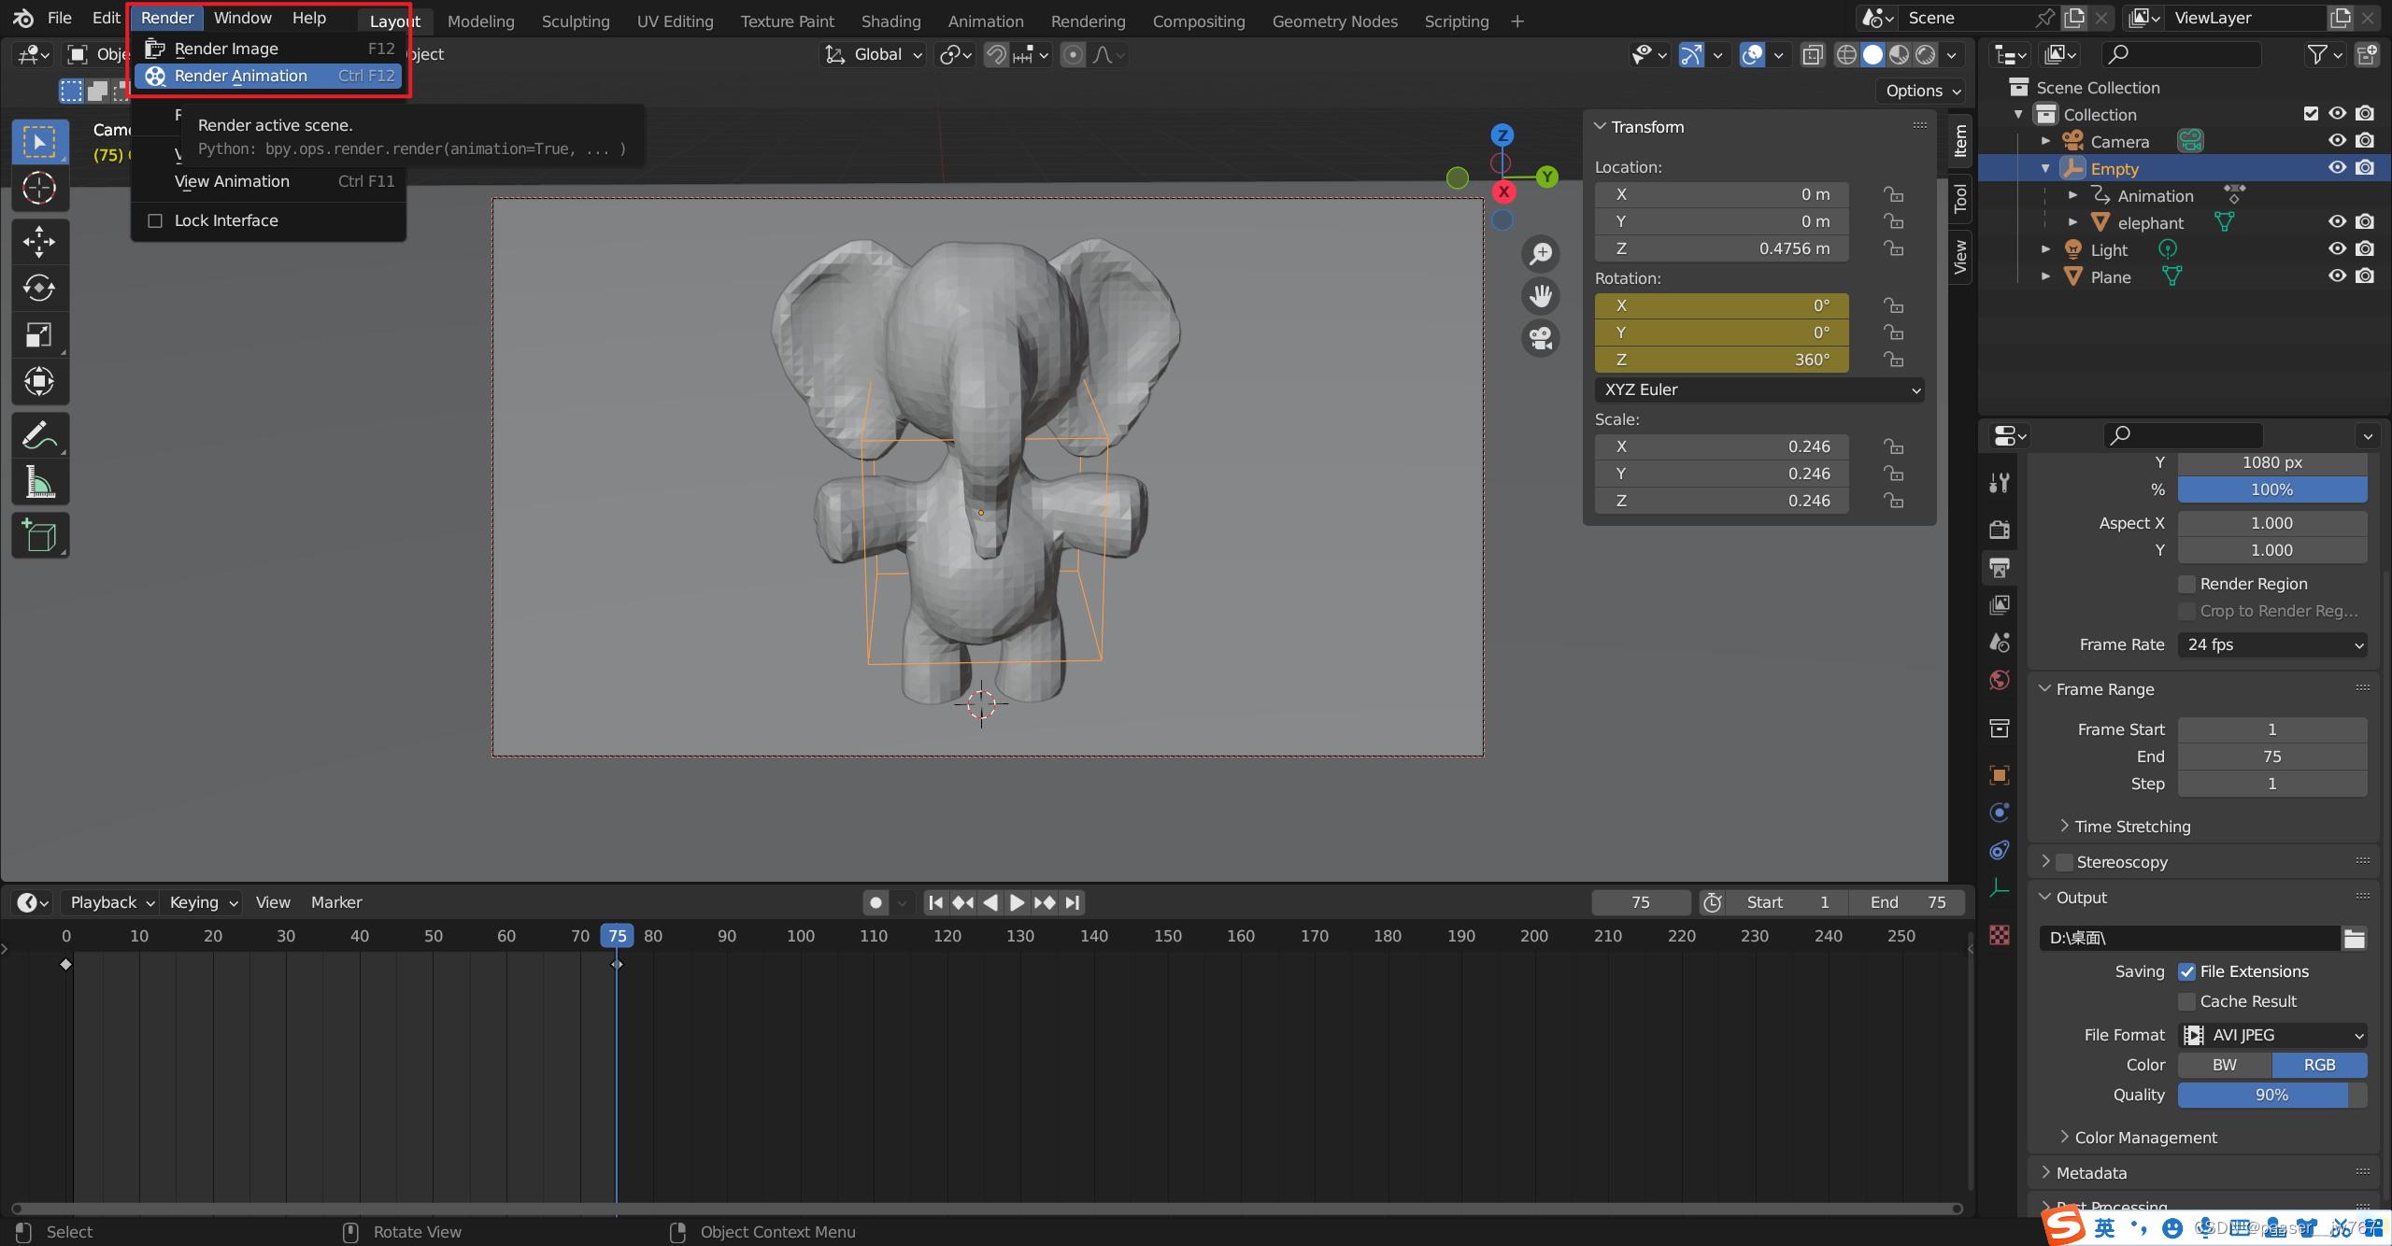The height and width of the screenshot is (1246, 2392).
Task: Click the Quality 90% slider
Action: (2271, 1095)
